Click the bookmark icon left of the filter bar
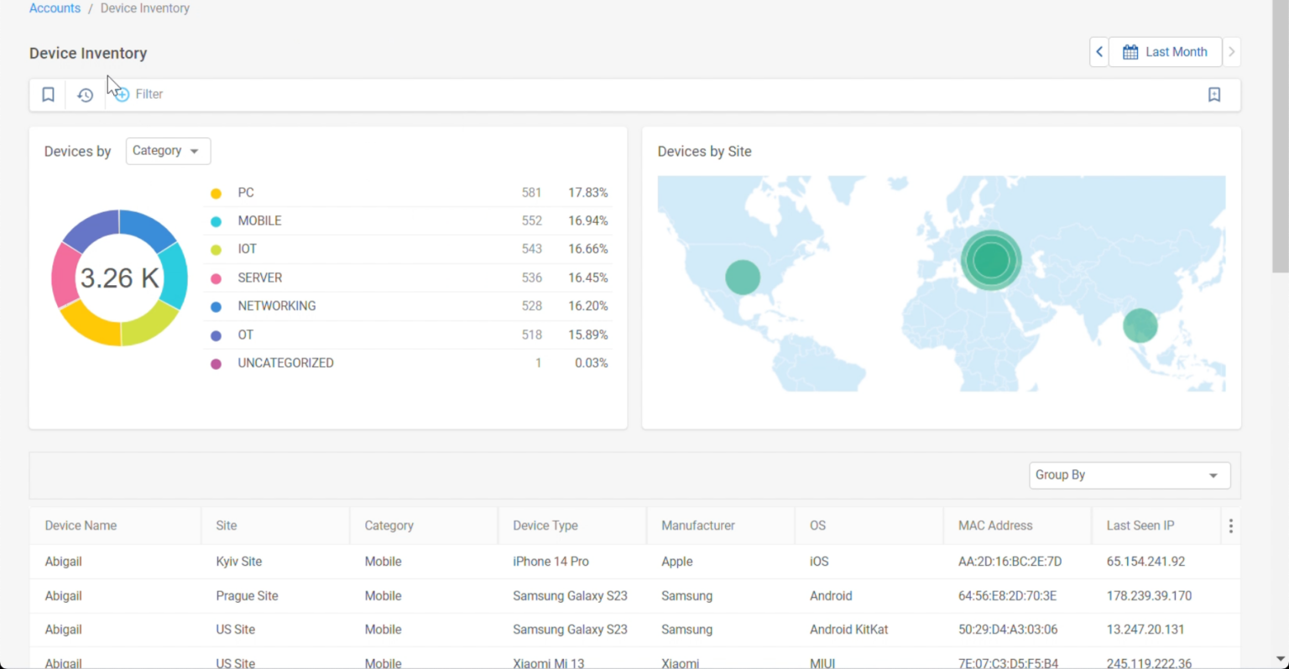 [x=48, y=95]
